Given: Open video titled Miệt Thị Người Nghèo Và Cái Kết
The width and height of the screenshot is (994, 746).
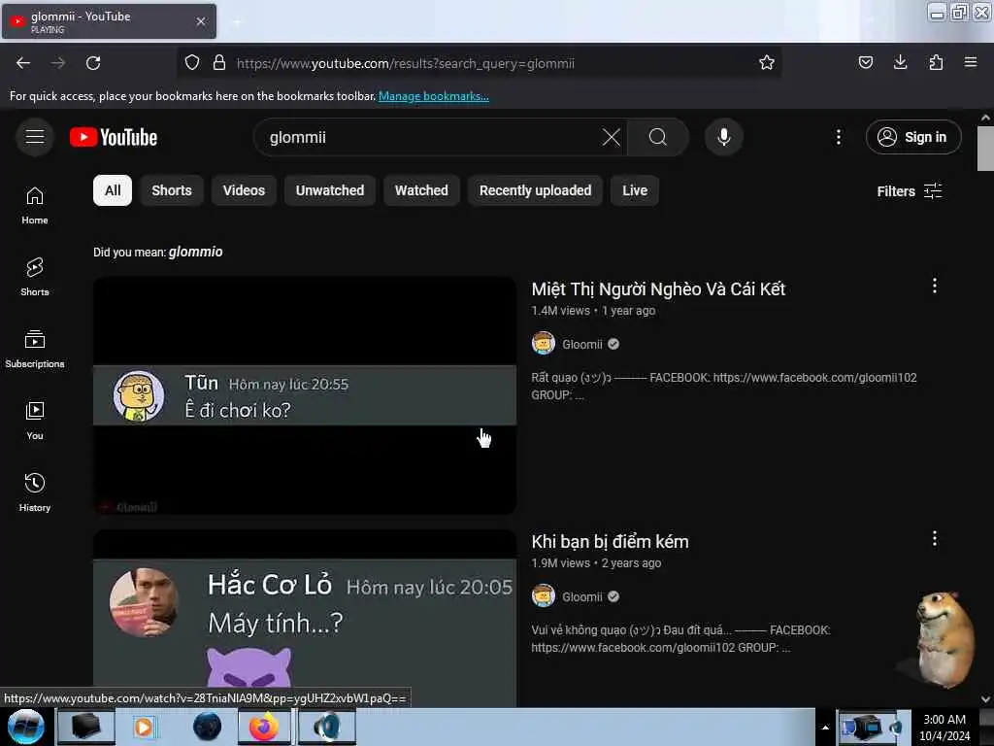Looking at the screenshot, I should [658, 289].
